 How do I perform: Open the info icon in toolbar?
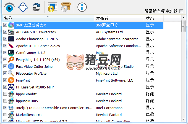pos(82,7)
